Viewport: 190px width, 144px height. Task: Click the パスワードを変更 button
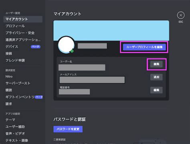[68, 129]
